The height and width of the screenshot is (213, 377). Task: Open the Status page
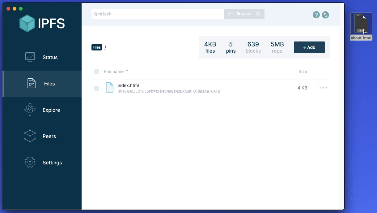click(x=50, y=57)
